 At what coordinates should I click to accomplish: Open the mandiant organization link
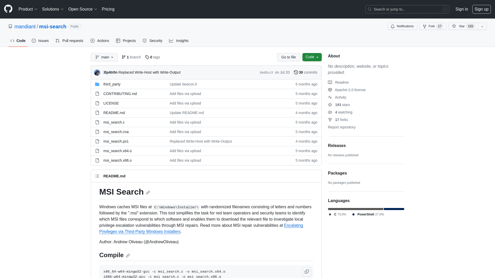[25, 27]
